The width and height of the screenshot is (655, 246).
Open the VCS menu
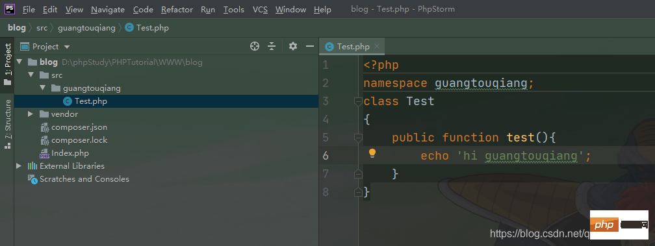(260, 9)
